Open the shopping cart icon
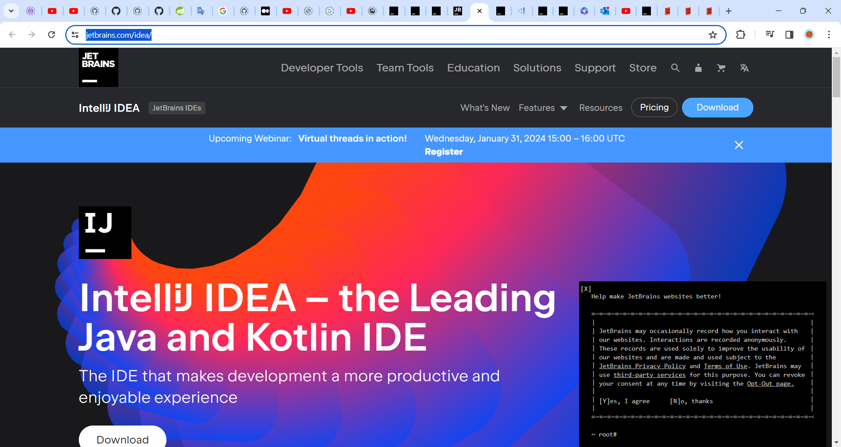841x447 pixels. point(721,68)
